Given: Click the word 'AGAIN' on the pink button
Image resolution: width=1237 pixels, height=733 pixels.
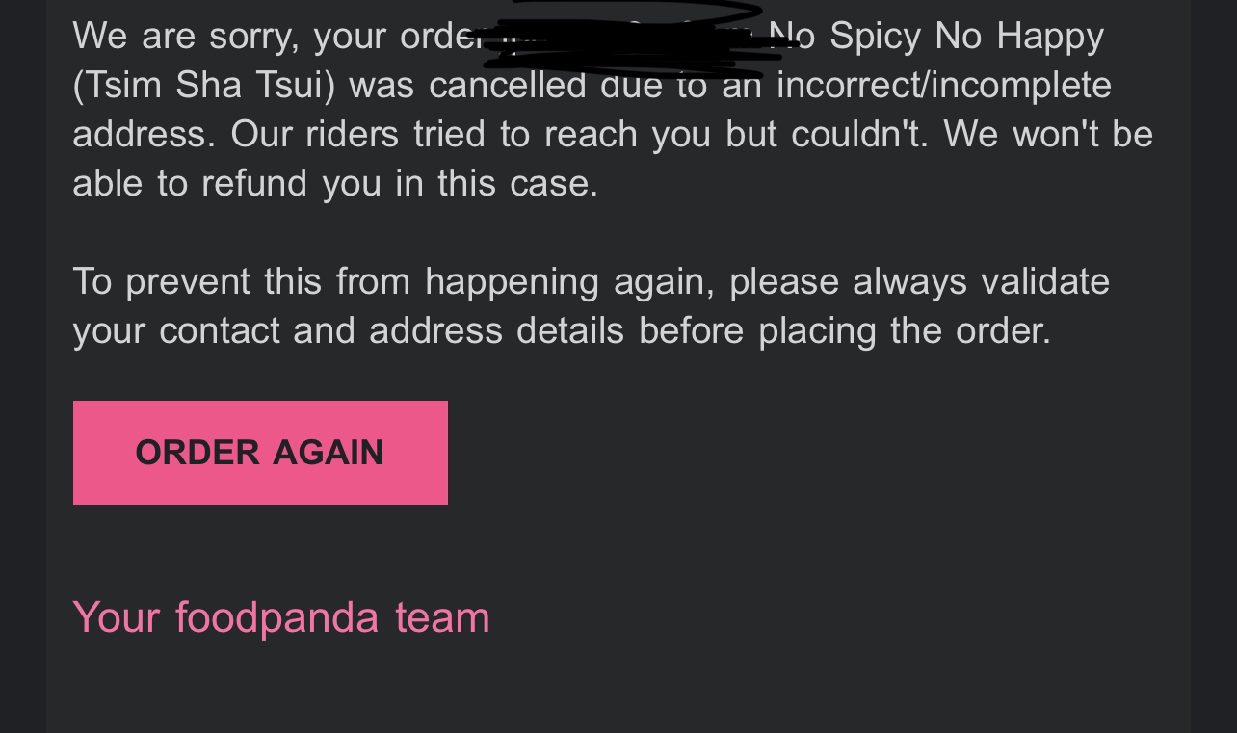Looking at the screenshot, I should [328, 453].
